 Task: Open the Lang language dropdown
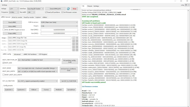[x=187, y=5]
